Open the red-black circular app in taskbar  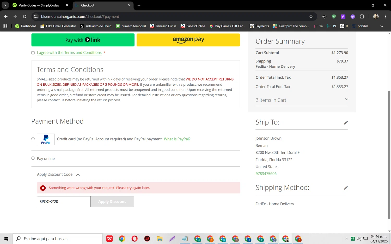[x=147, y=239]
